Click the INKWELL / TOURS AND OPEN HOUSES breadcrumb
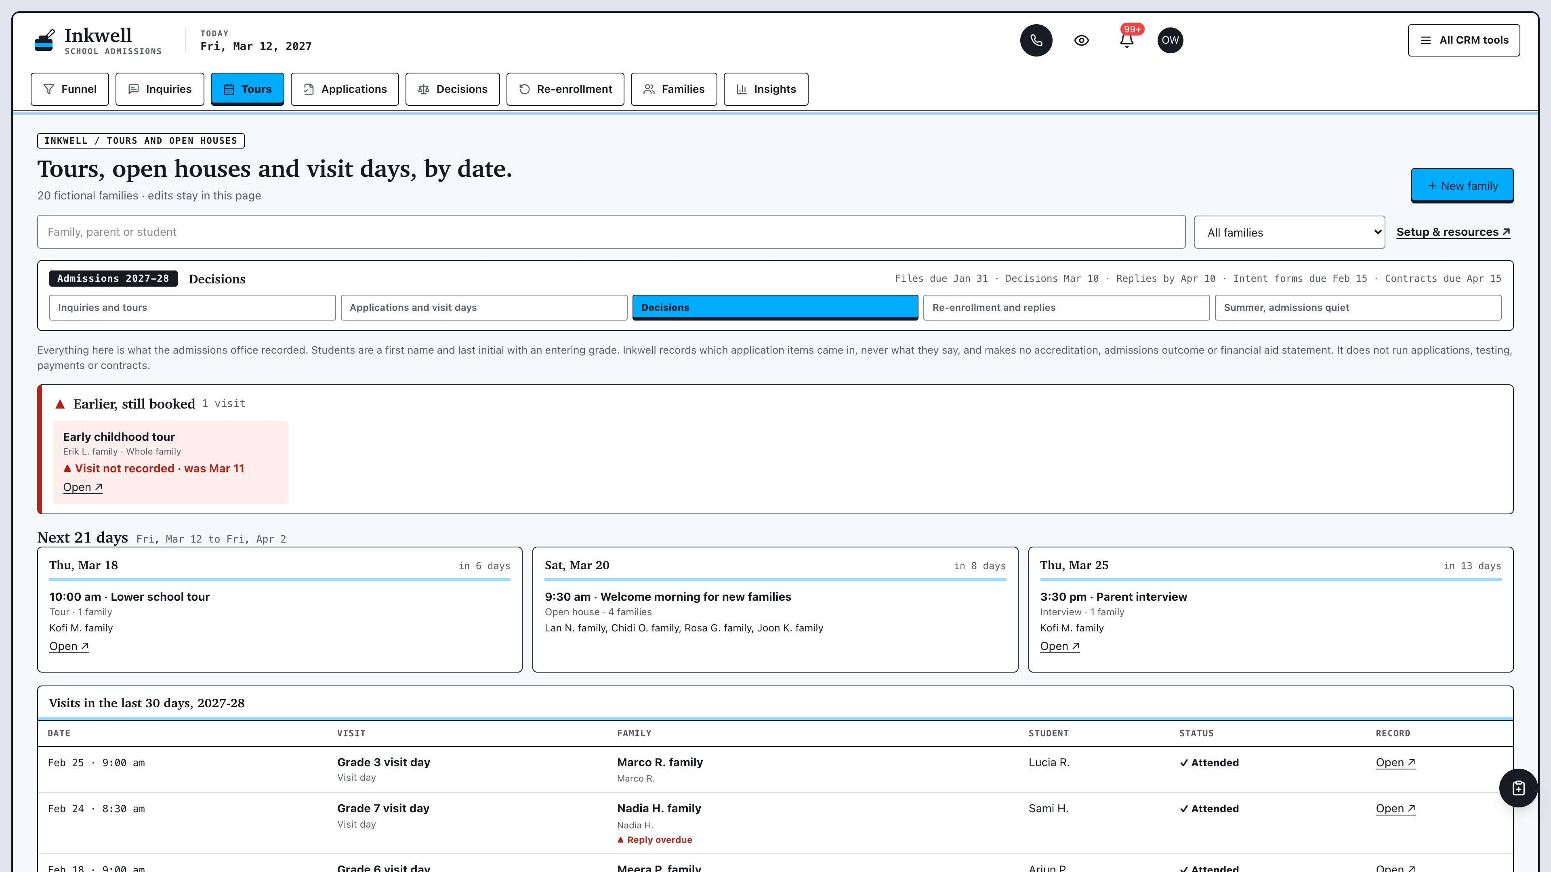 [x=141, y=141]
